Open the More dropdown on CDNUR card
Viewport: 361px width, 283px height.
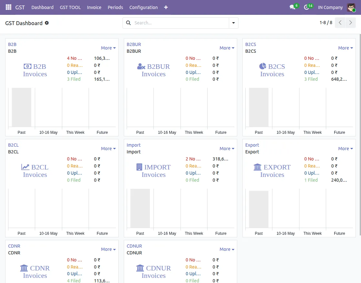coord(227,249)
